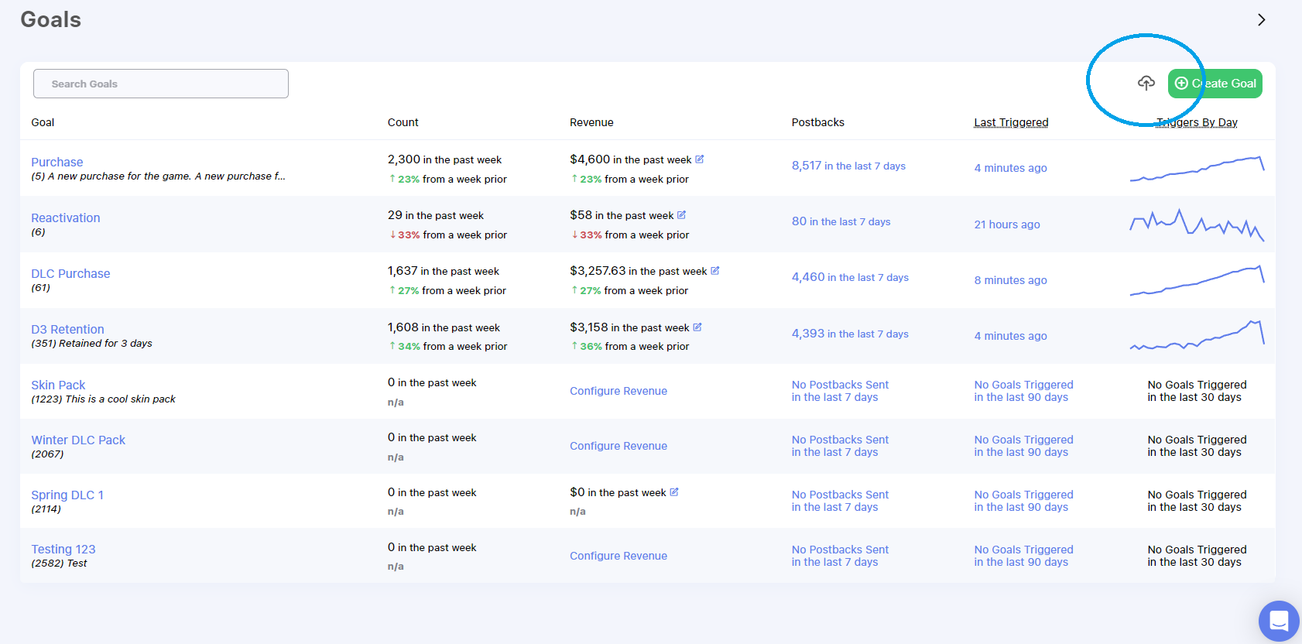Sort by Last Triggered column header
The width and height of the screenshot is (1302, 644).
(1011, 122)
